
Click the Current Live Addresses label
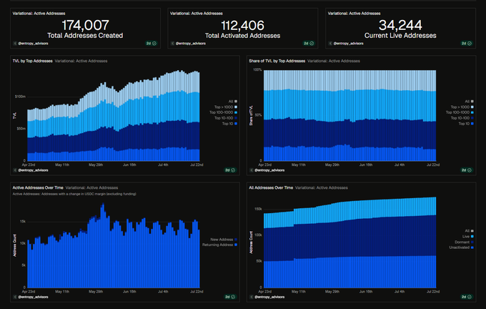[400, 36]
